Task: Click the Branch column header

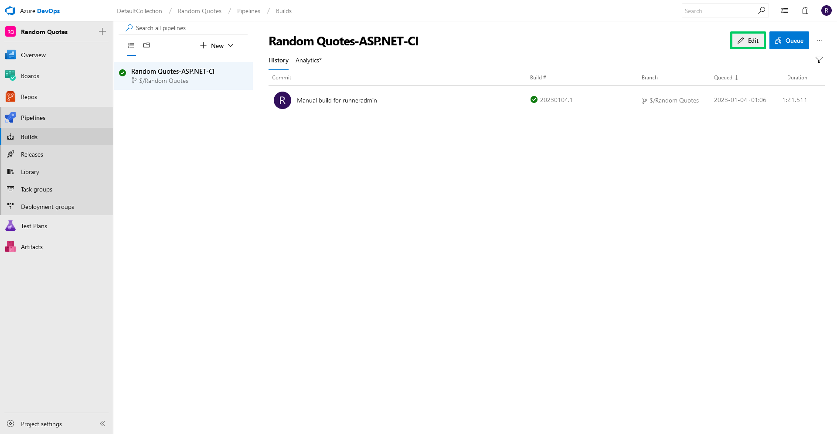Action: pyautogui.click(x=650, y=78)
